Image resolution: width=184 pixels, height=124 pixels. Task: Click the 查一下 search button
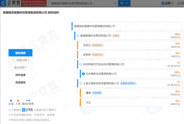click(x=124, y=3)
